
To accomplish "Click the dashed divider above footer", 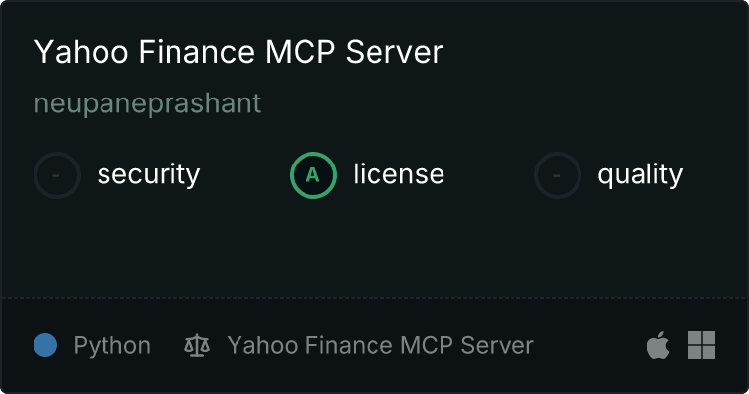I will [374, 298].
